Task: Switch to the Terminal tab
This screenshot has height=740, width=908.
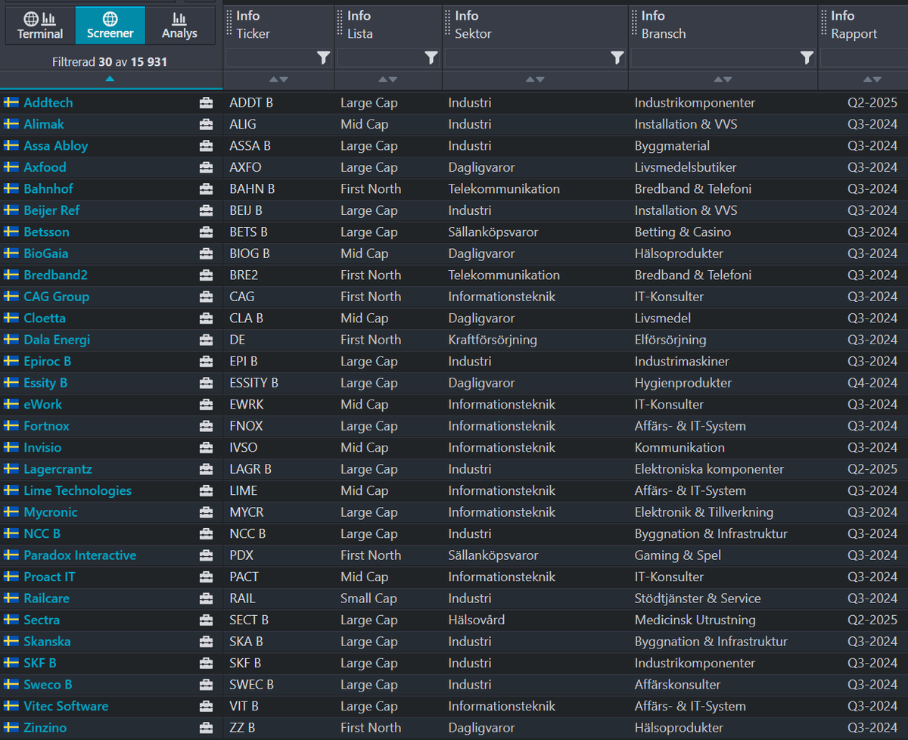Action: click(40, 25)
